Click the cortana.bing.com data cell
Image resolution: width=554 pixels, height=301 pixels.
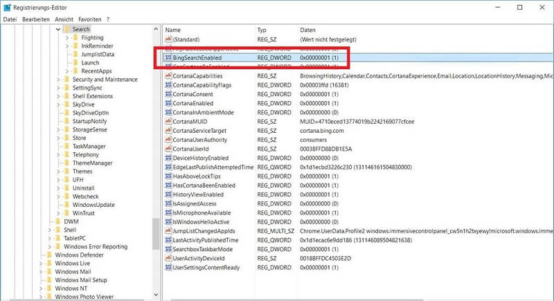click(x=321, y=131)
